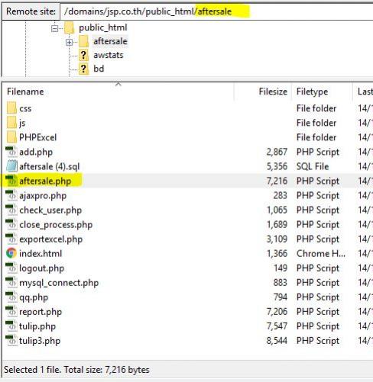Select the tulip3.php script icon

coord(11,341)
